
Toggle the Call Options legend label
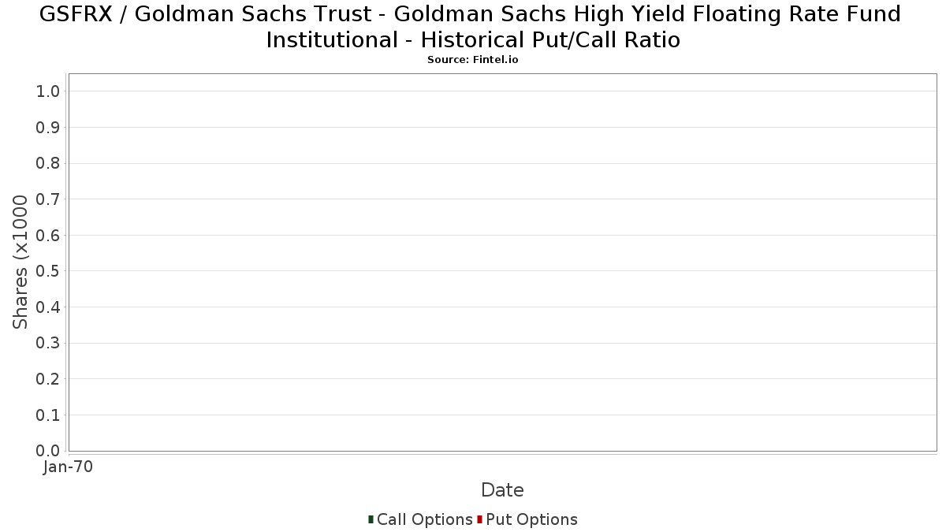tap(424, 519)
